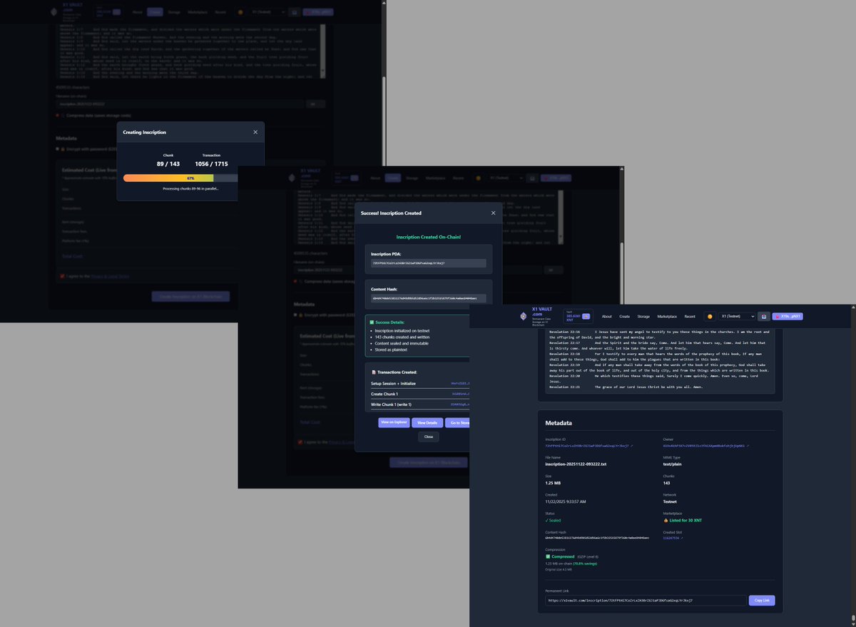Click the X1 Vault logo in the middle window

point(292,177)
